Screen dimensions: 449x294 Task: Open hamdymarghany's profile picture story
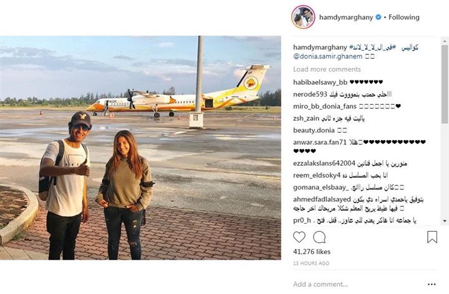click(x=303, y=17)
